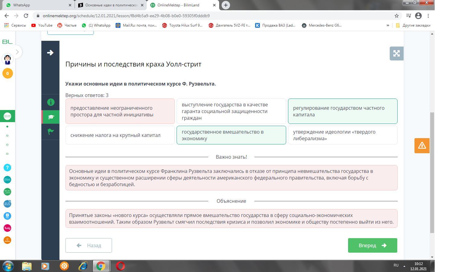Select answer 'предоставление неограниченного простора для частной инициативы'

point(120,111)
